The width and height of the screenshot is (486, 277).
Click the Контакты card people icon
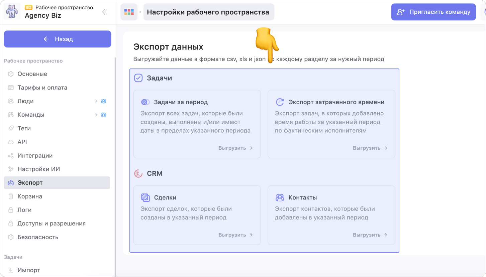point(280,197)
